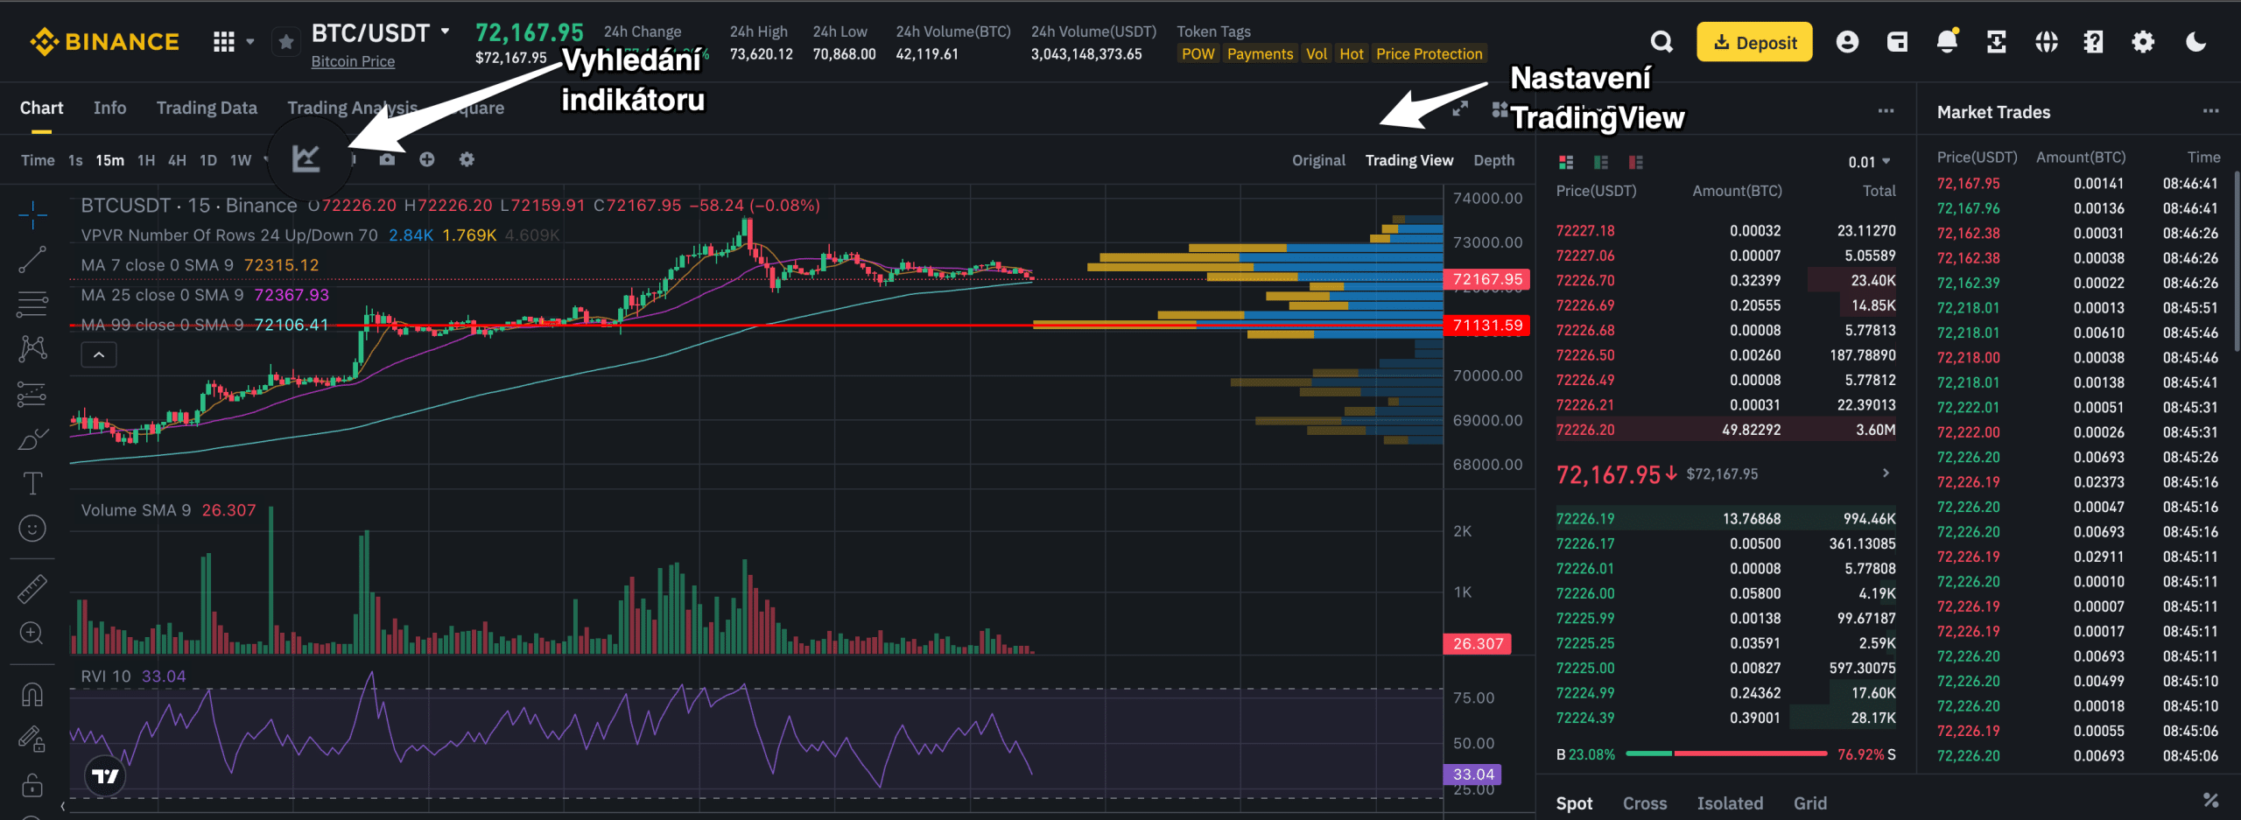Select the Spot trading tab
The image size is (2241, 820).
pyautogui.click(x=1574, y=802)
